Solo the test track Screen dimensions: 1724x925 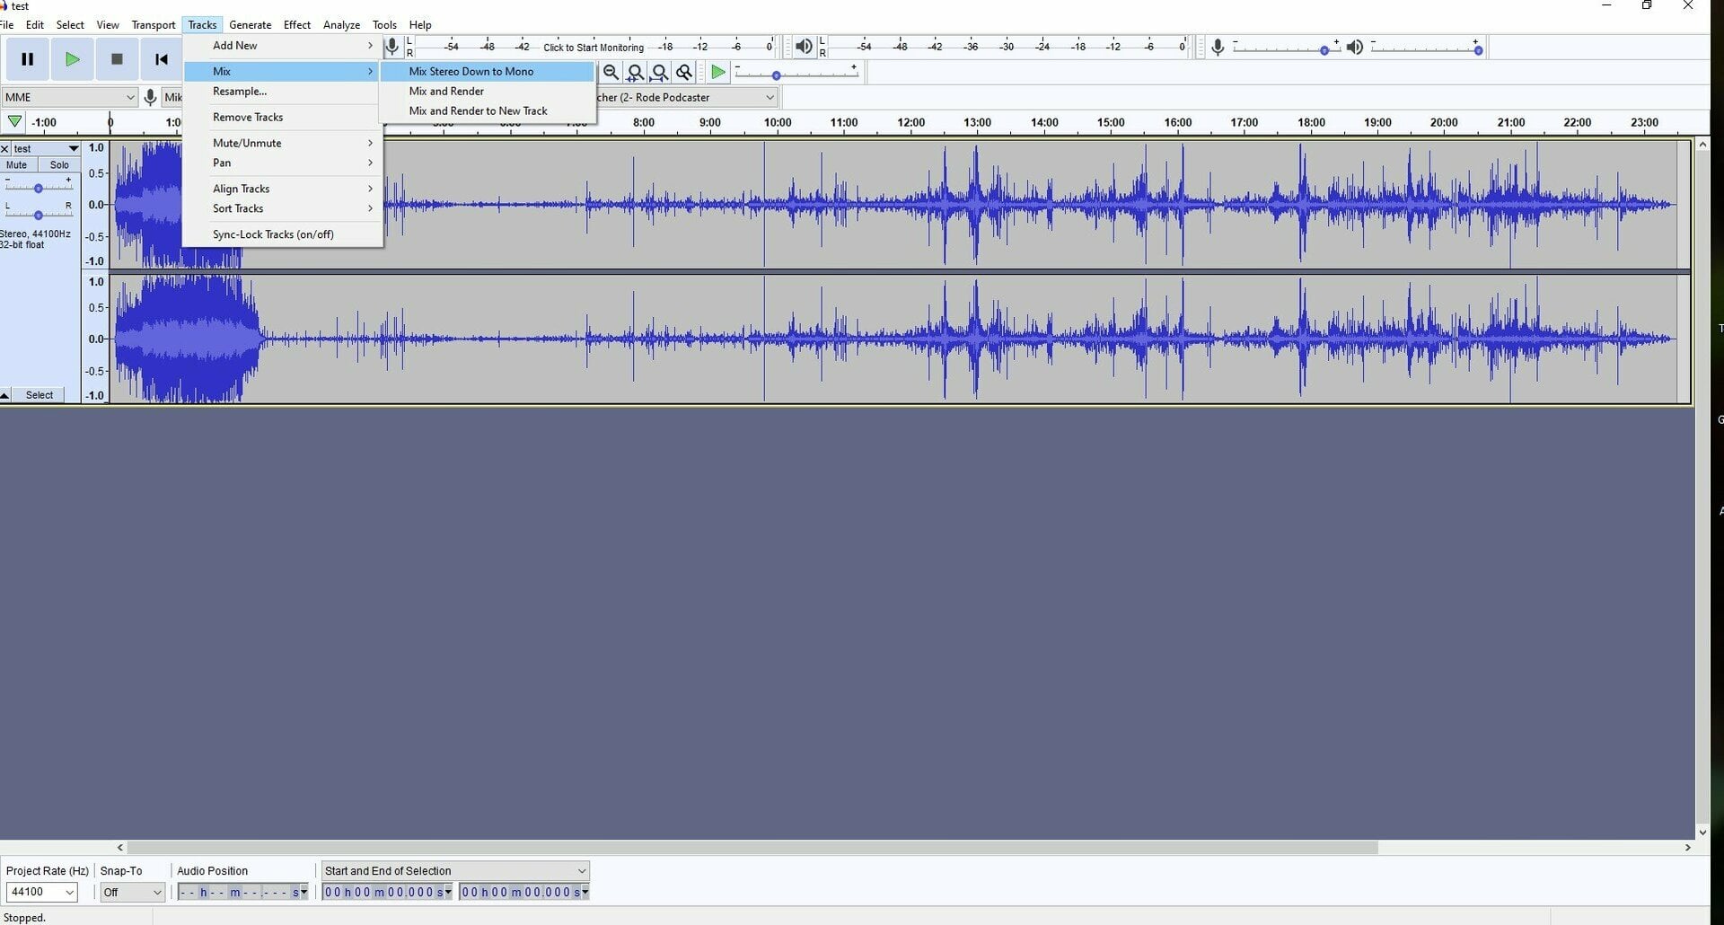pyautogui.click(x=59, y=165)
